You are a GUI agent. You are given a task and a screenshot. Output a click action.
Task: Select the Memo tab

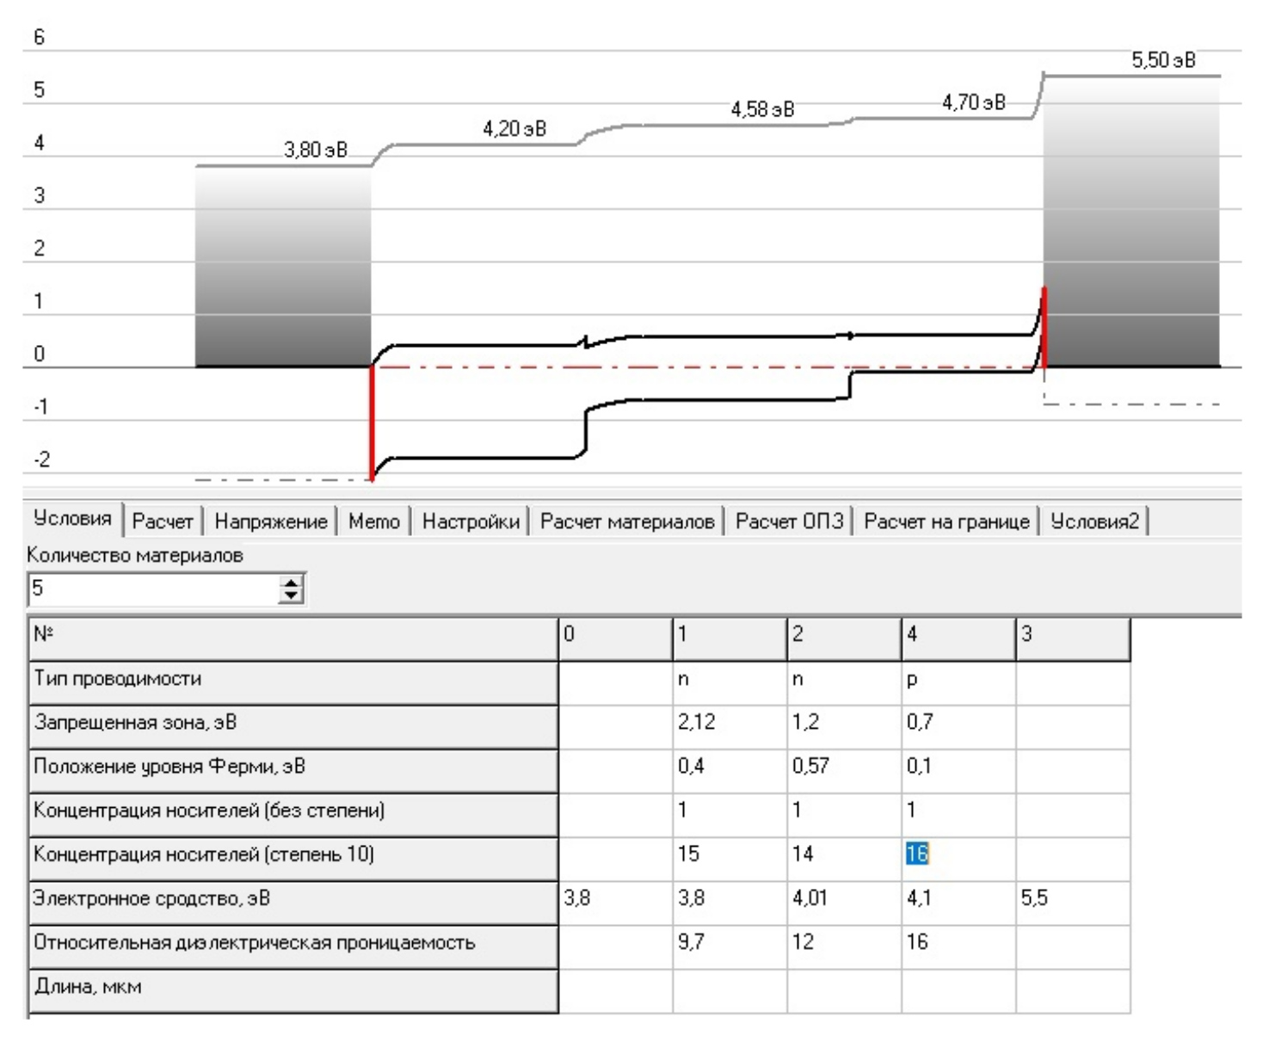click(x=374, y=521)
